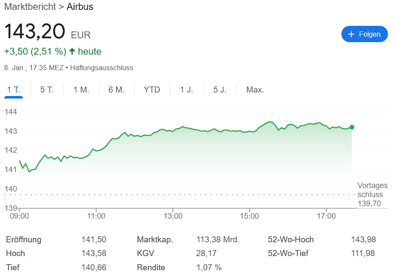Click the 52-Wo-Hoch value 143,98
Viewport: 394px width, 272px height.
pos(363,240)
